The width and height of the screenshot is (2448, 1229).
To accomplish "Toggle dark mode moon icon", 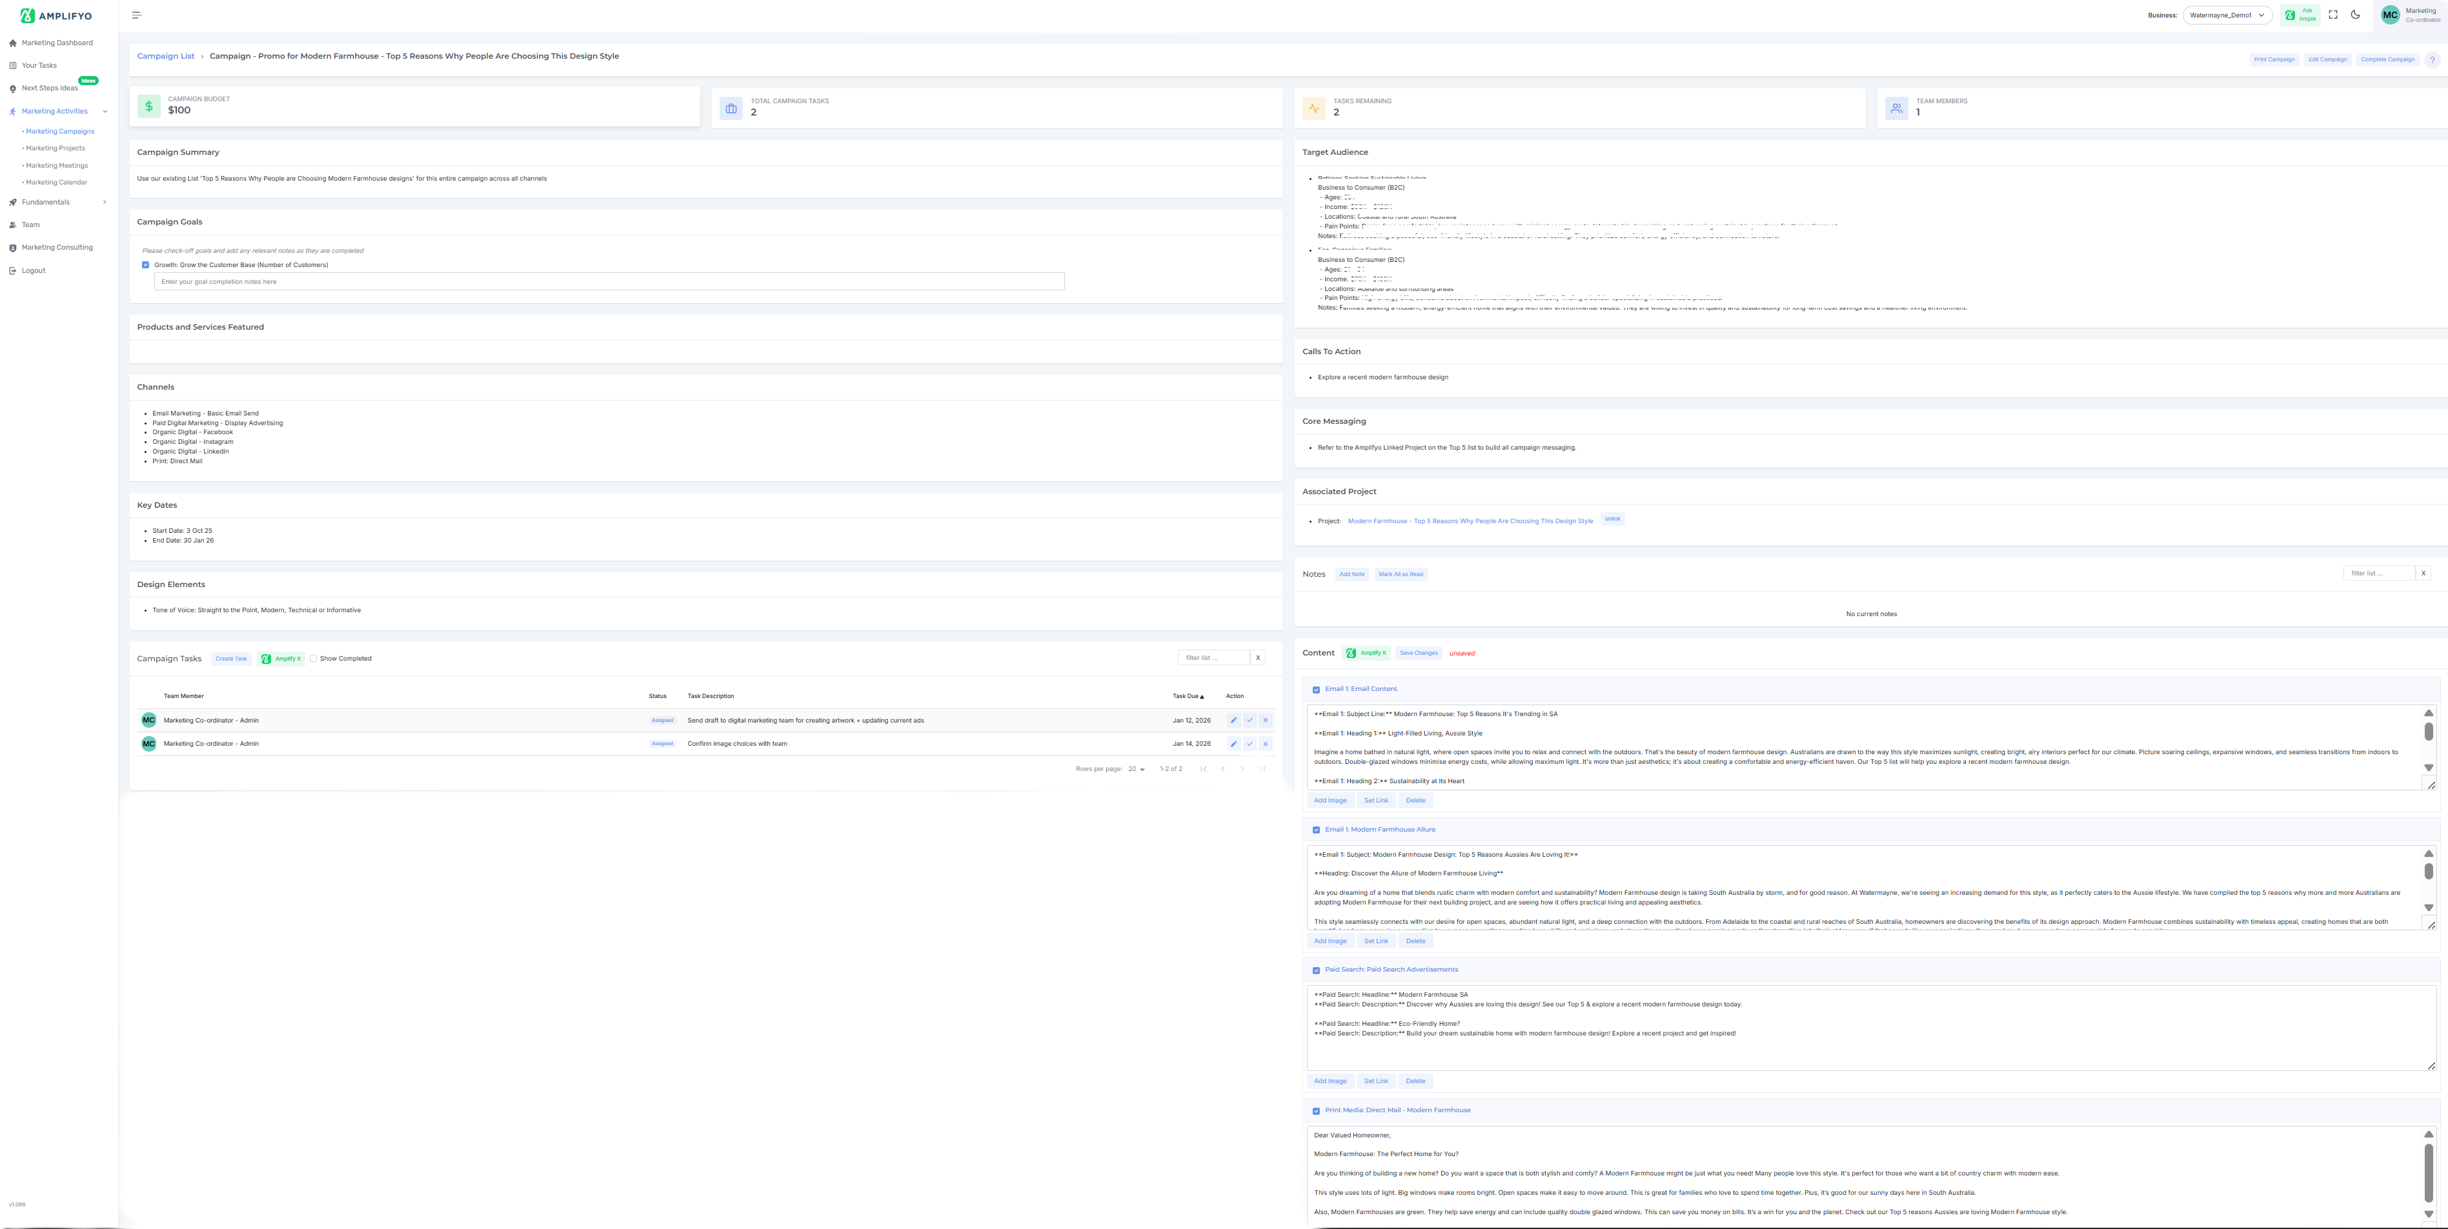I will tap(2355, 15).
